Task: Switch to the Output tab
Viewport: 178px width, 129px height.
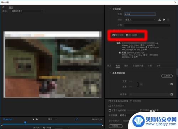Action: (11, 7)
